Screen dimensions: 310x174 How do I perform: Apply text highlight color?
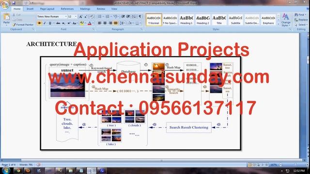click(x=82, y=23)
